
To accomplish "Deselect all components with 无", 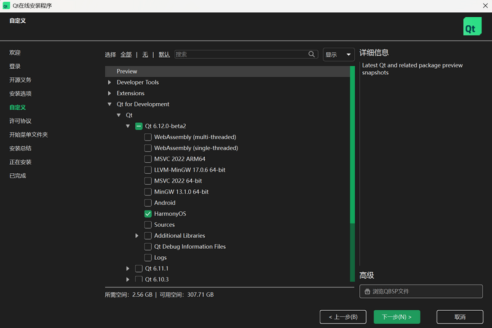I will click(x=145, y=55).
